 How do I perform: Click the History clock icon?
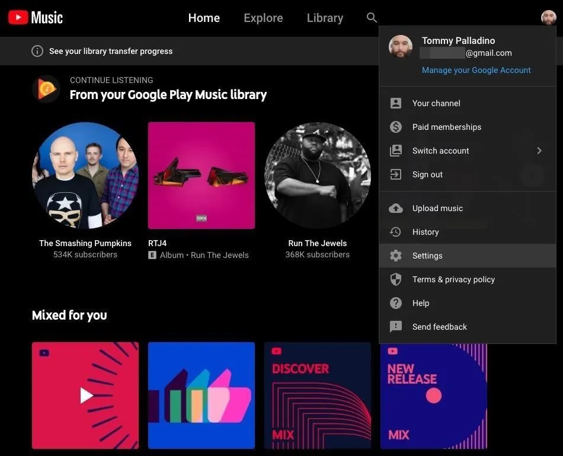(x=396, y=232)
